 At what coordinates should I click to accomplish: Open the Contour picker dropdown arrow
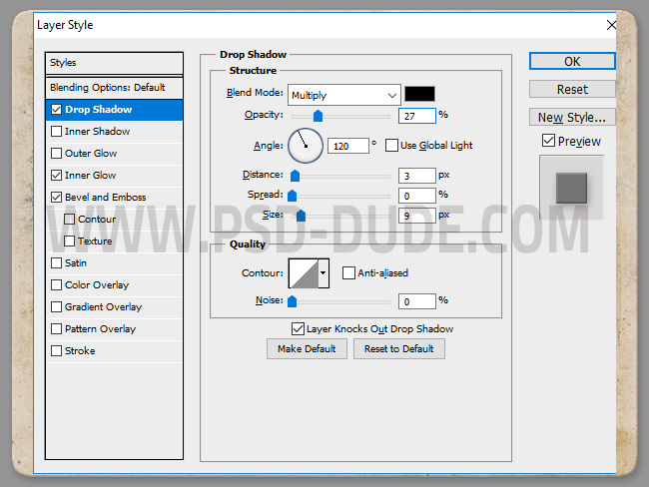coord(324,273)
